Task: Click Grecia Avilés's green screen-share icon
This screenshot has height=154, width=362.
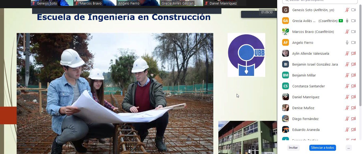Action: [x=341, y=21]
